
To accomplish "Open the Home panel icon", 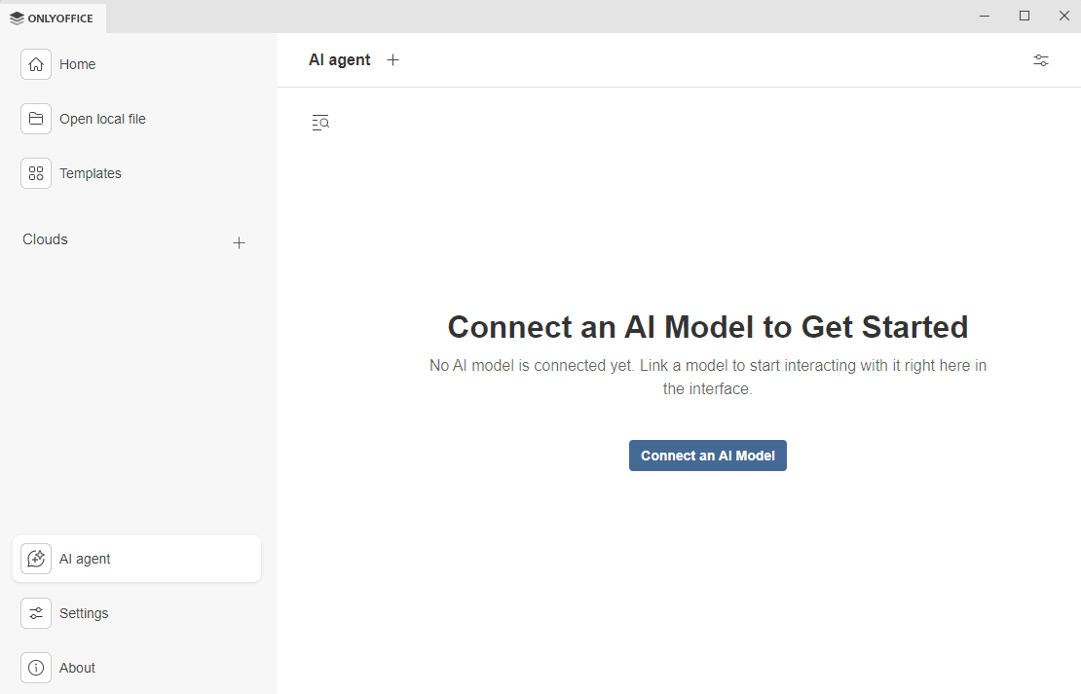I will 35,63.
